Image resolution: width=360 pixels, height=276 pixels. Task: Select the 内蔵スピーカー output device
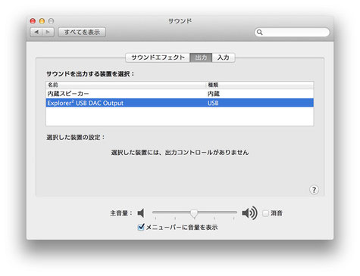click(x=180, y=94)
